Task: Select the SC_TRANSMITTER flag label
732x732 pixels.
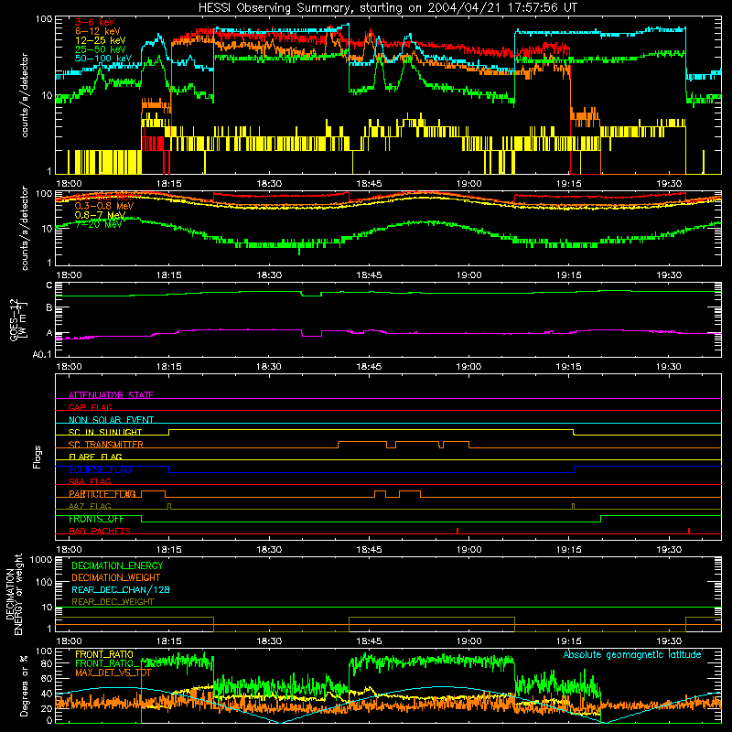Action: (106, 445)
